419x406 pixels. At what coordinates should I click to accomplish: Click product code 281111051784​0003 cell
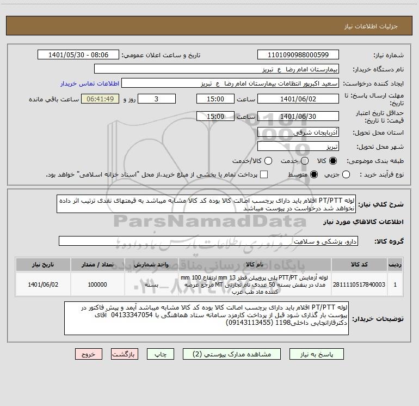coord(359,284)
